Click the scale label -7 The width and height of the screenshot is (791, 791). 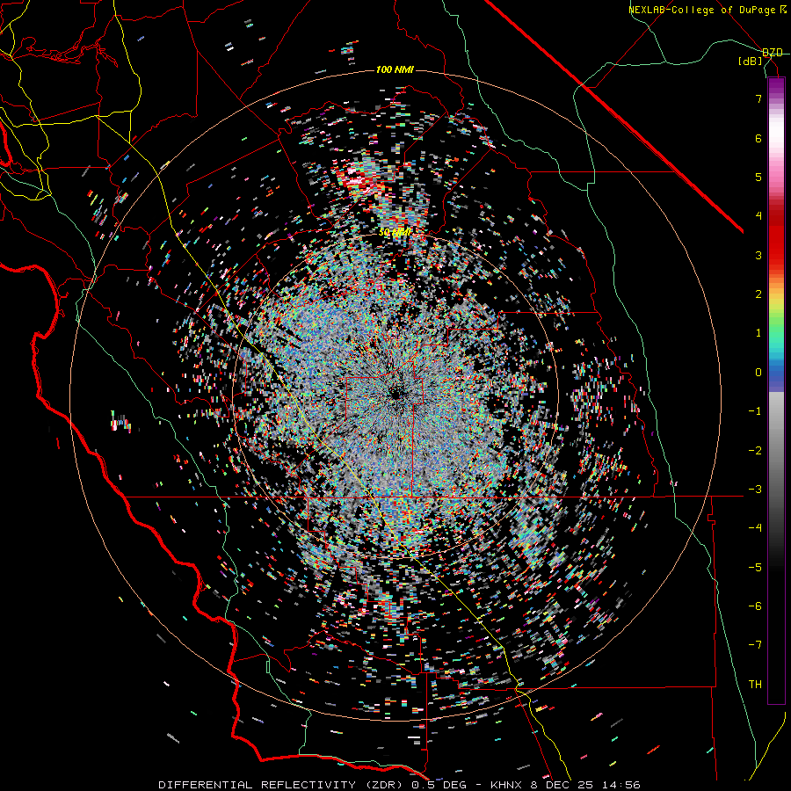coord(755,645)
